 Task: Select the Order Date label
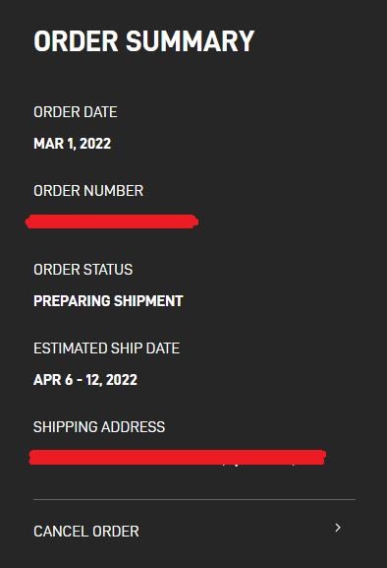tap(76, 112)
